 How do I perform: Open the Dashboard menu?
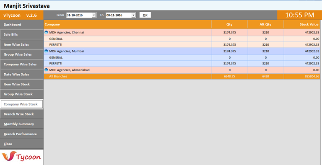tap(21, 24)
